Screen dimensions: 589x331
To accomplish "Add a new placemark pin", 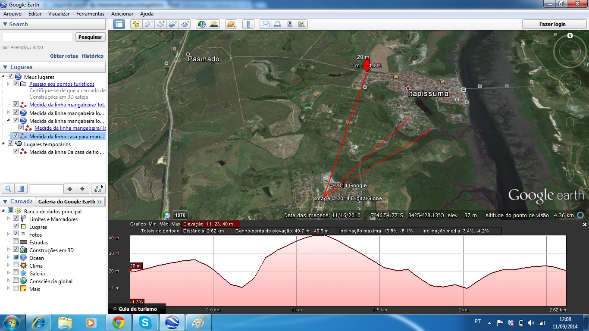I will [x=136, y=24].
